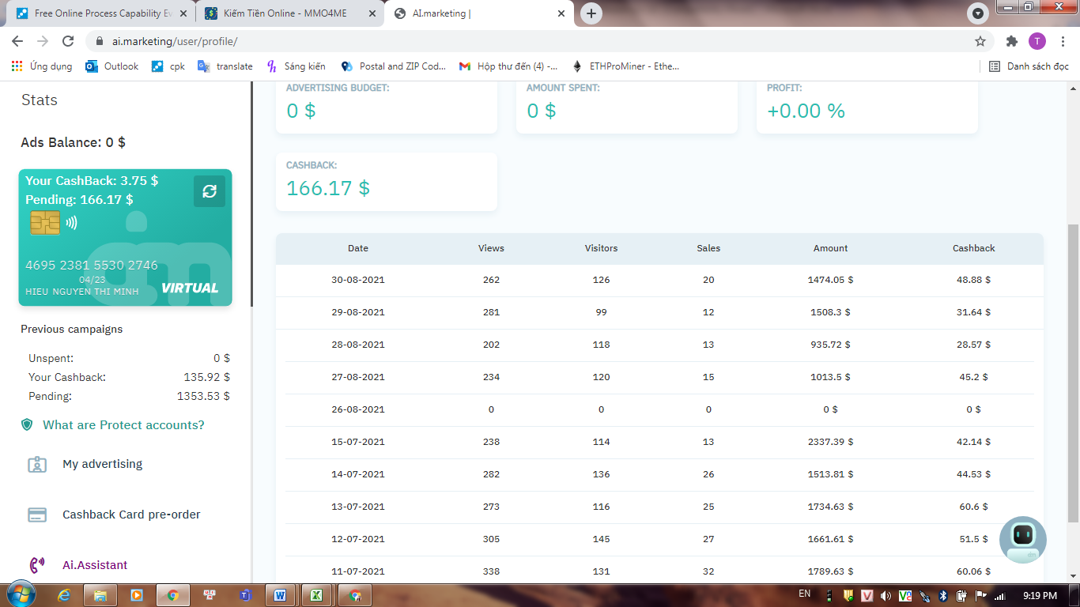Open the Chrome profile avatar

(1037, 41)
